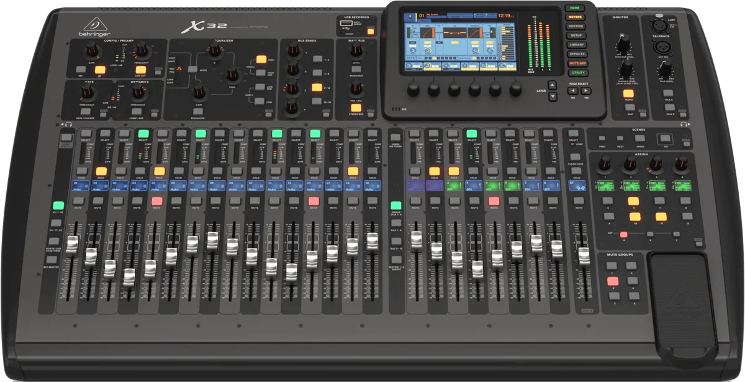Switch to CH 1-16 layer
The image size is (745, 382).
58,206
